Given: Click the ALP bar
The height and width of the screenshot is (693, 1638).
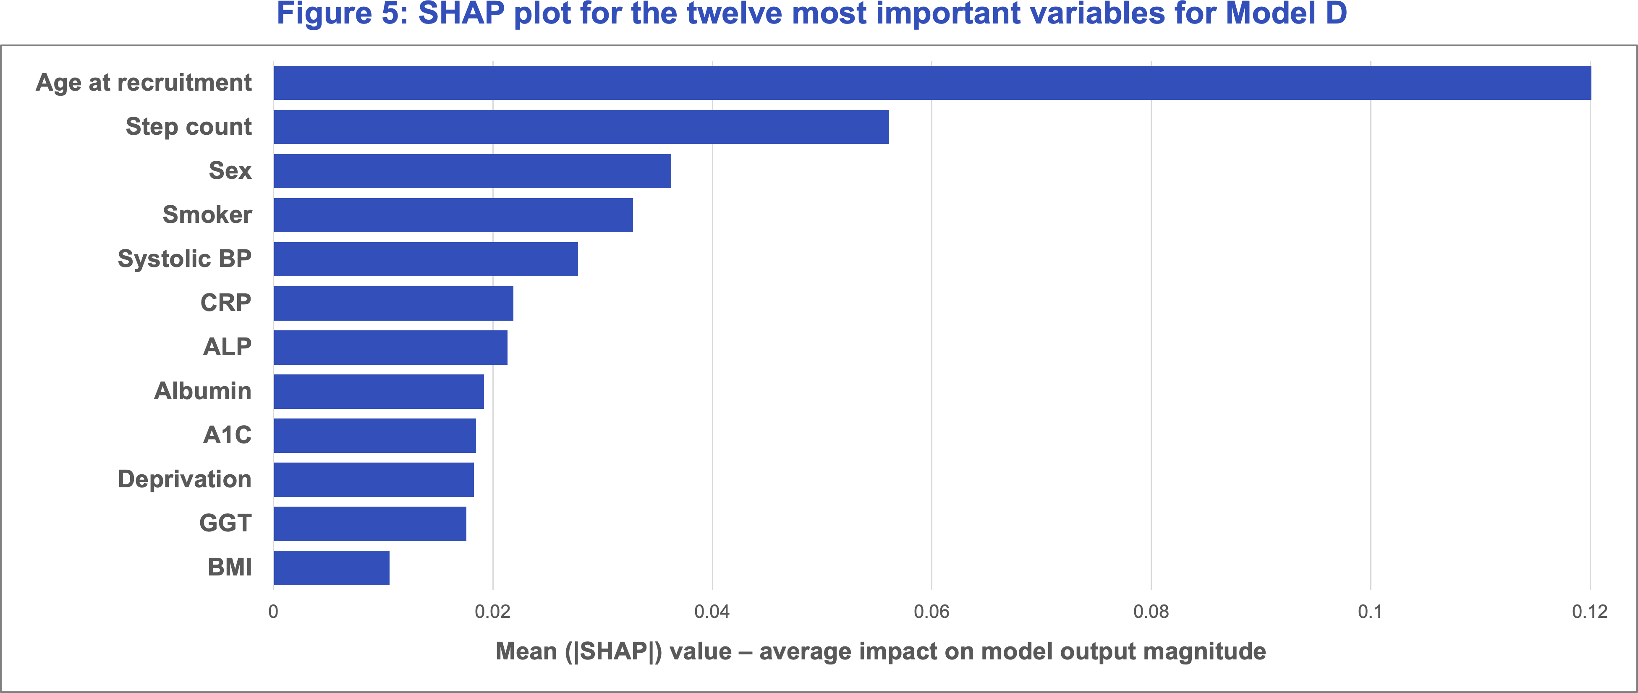Looking at the screenshot, I should pyautogui.click(x=390, y=347).
